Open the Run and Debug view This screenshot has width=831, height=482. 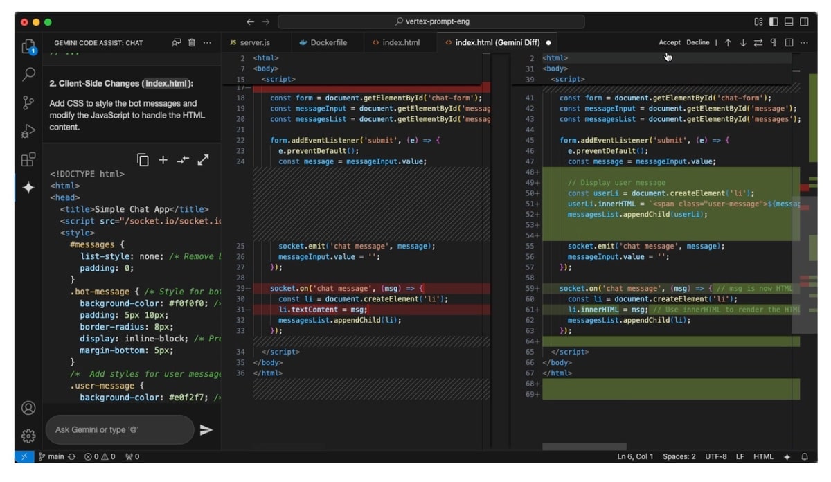(28, 131)
